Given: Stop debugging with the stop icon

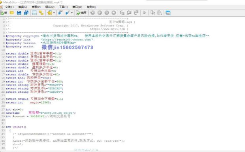Looking at the screenshot, I should (114, 13).
